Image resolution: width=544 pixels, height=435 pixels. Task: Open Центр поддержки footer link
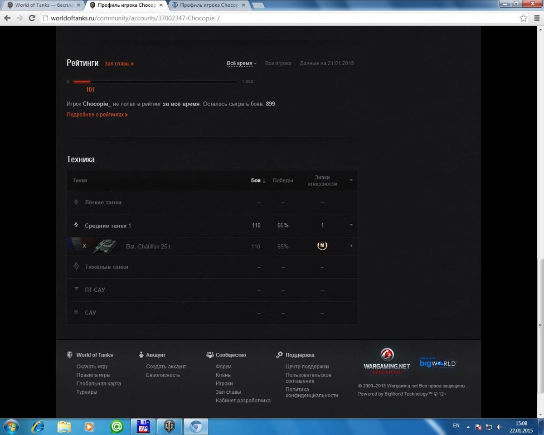point(307,367)
